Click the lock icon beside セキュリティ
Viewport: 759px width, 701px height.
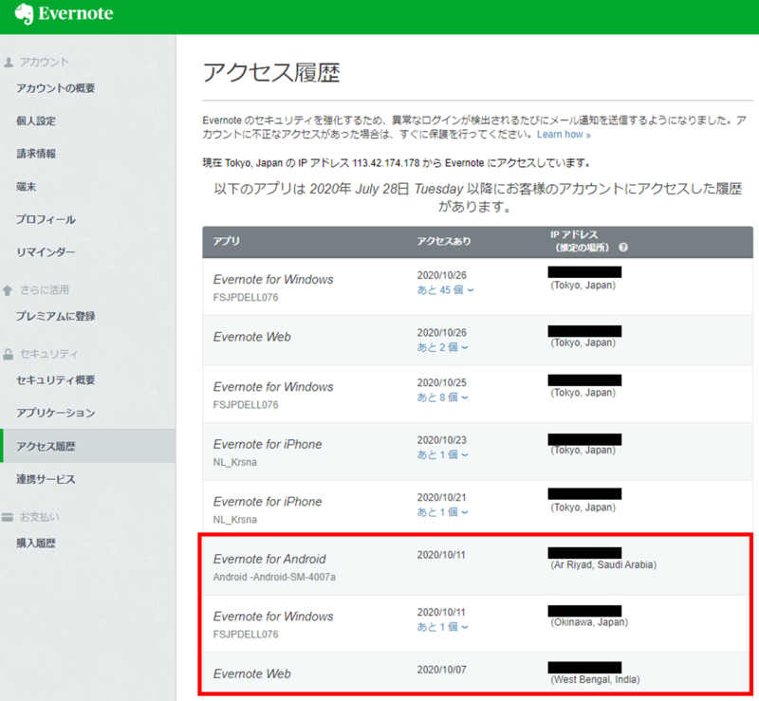point(8,355)
